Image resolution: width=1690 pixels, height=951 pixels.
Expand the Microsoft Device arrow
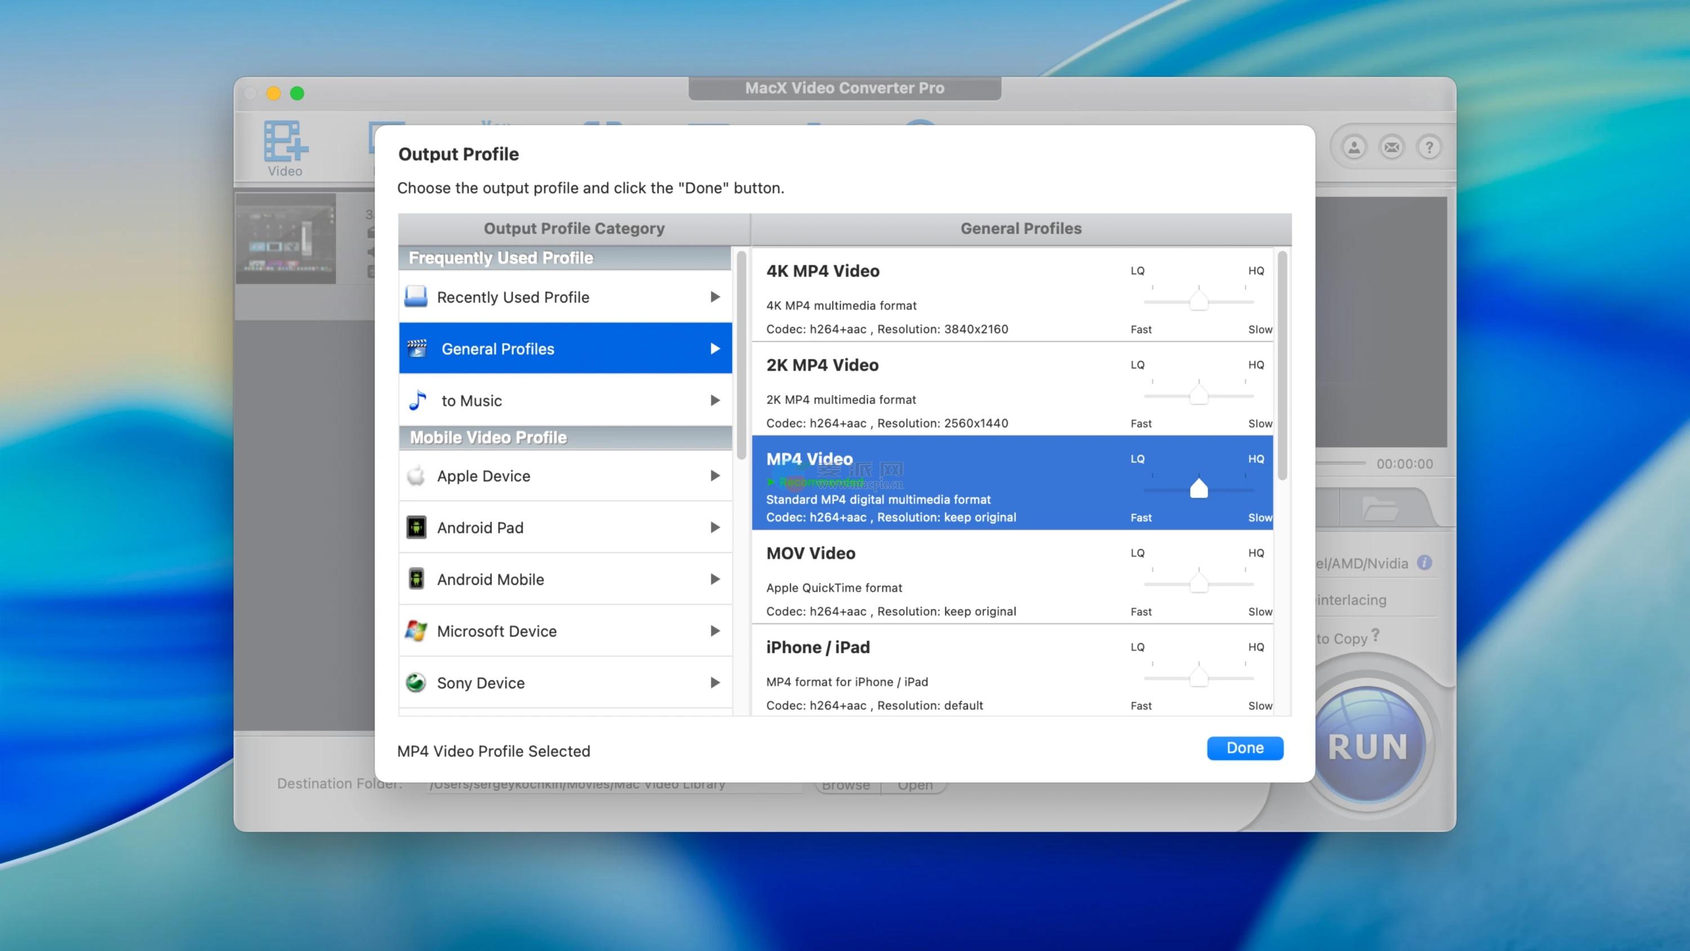pos(715,631)
